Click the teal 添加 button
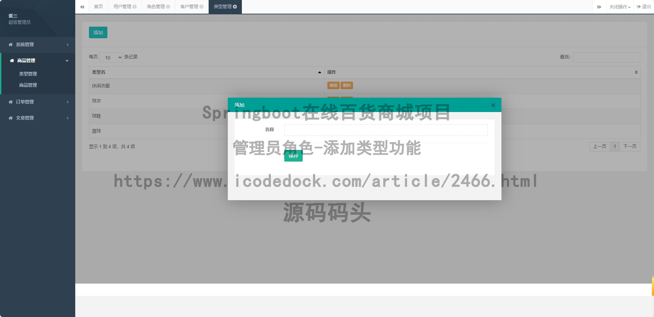The height and width of the screenshot is (317, 654). [x=98, y=32]
